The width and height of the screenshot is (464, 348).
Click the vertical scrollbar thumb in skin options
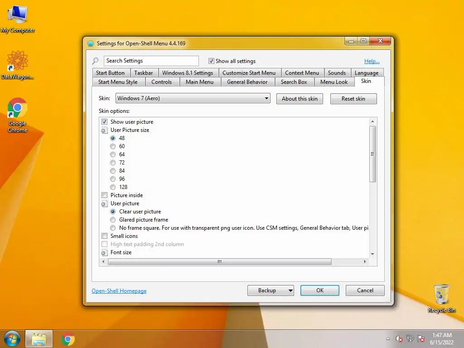372,154
